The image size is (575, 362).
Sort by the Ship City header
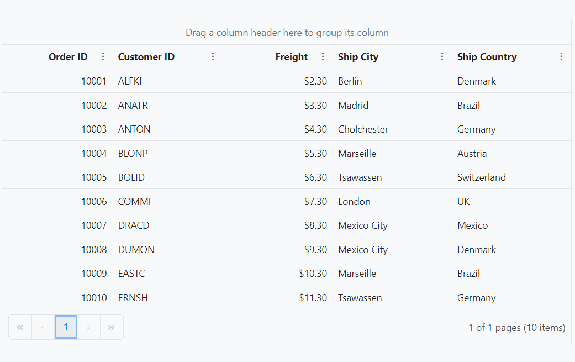click(x=358, y=57)
